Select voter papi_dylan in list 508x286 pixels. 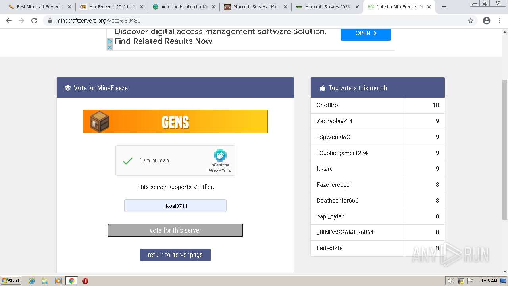(x=330, y=216)
